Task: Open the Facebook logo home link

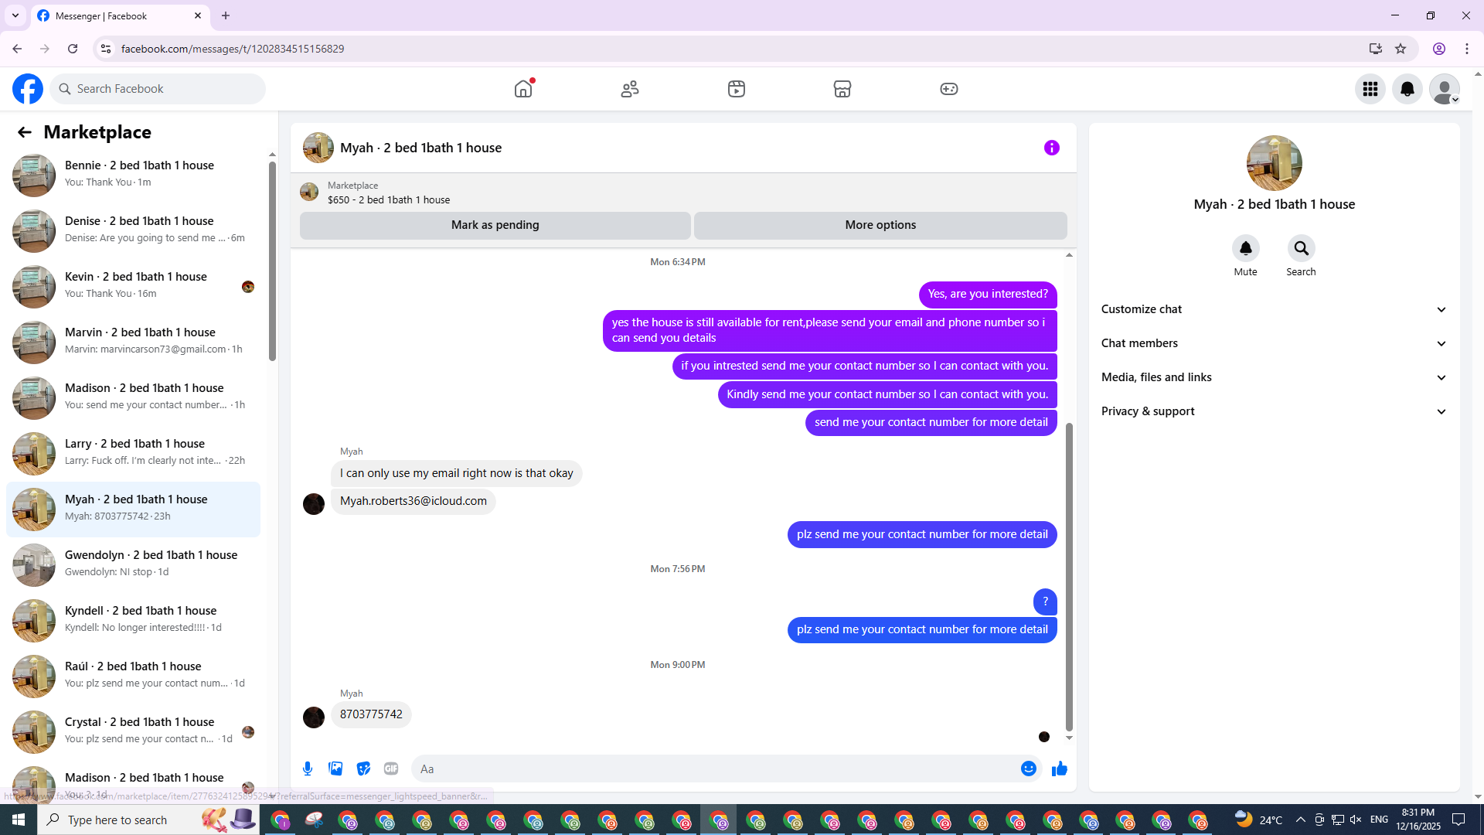Action: (28, 89)
